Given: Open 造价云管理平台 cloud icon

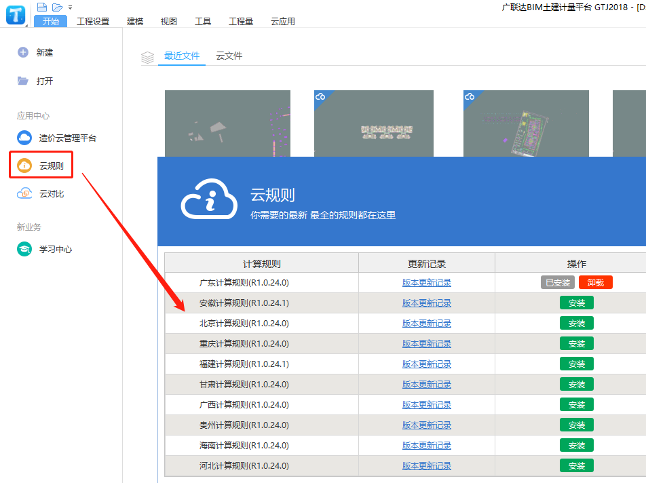Looking at the screenshot, I should tap(24, 138).
